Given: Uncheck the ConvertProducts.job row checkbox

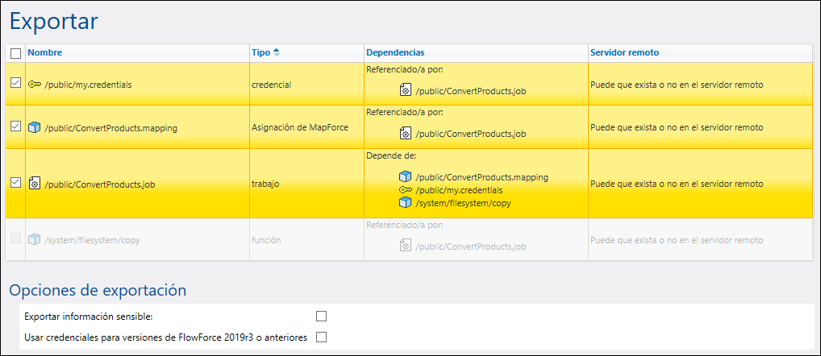Looking at the screenshot, I should point(15,183).
